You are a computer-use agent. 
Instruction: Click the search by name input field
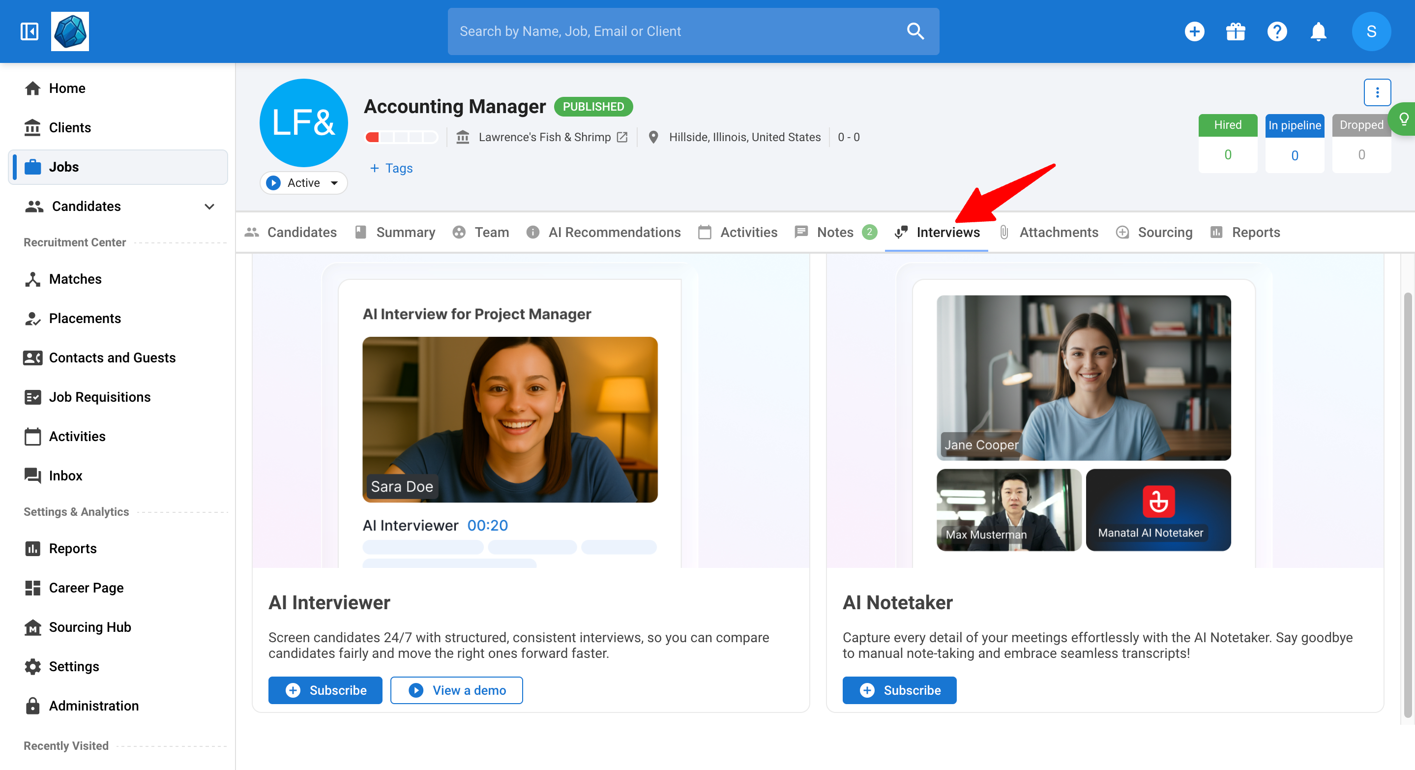[x=693, y=31]
